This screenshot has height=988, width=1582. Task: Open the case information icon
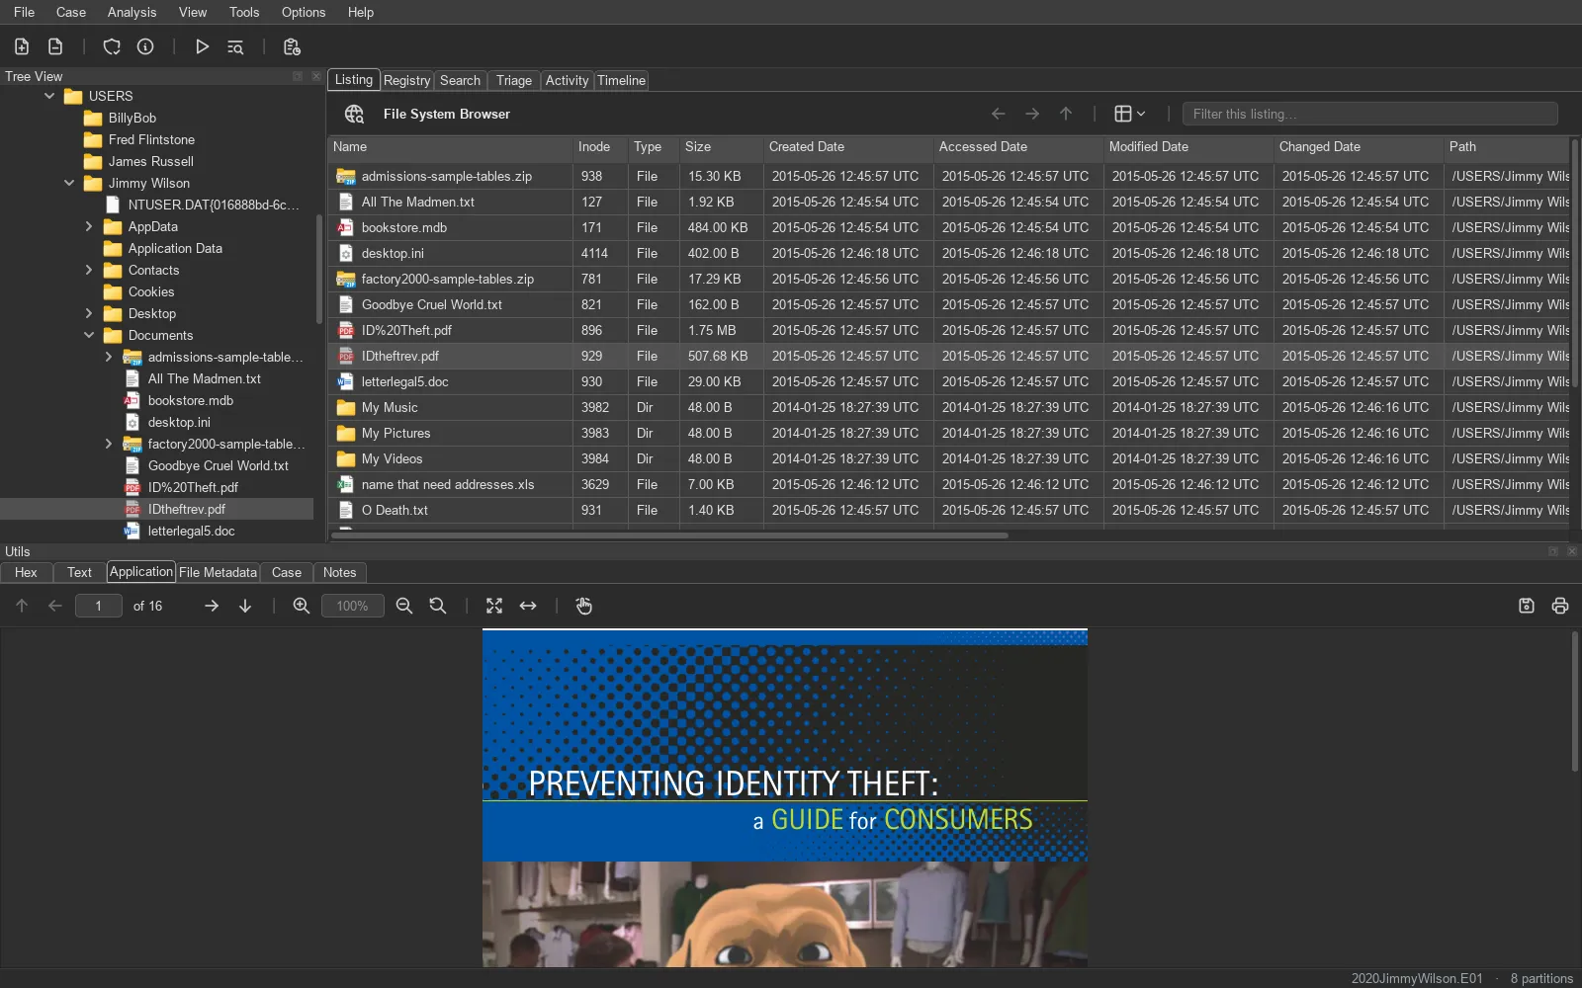click(145, 46)
